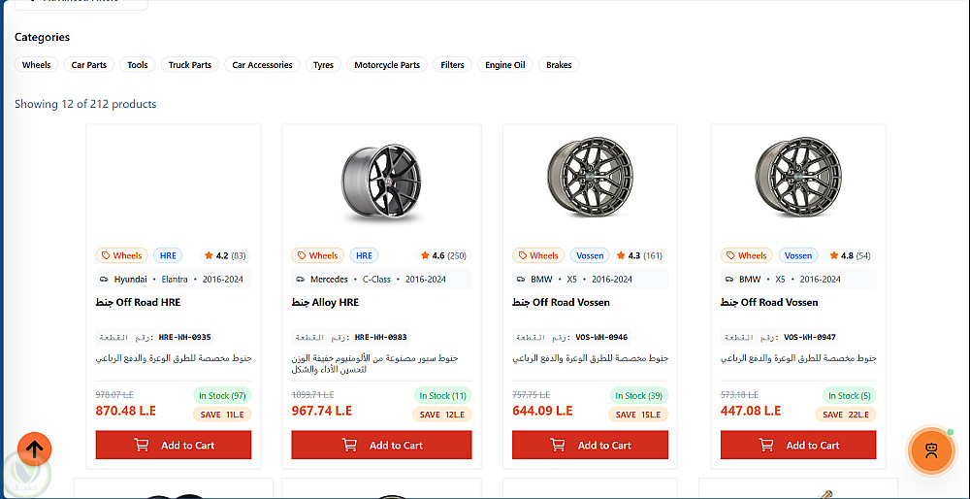
Task: Select the Wheels category filter
Action: [36, 65]
